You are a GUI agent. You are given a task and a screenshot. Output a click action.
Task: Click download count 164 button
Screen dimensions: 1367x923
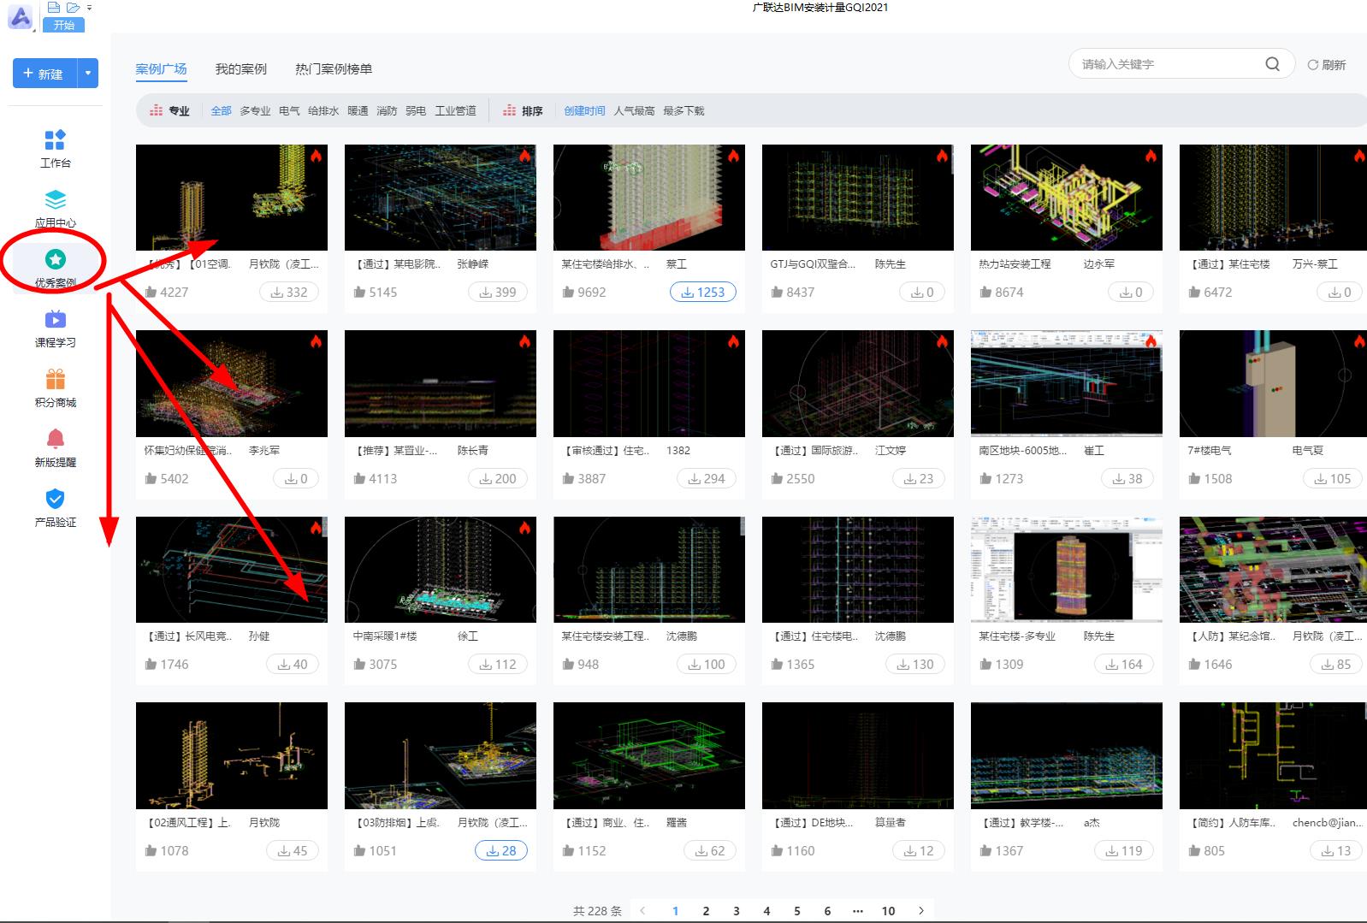[1124, 665]
